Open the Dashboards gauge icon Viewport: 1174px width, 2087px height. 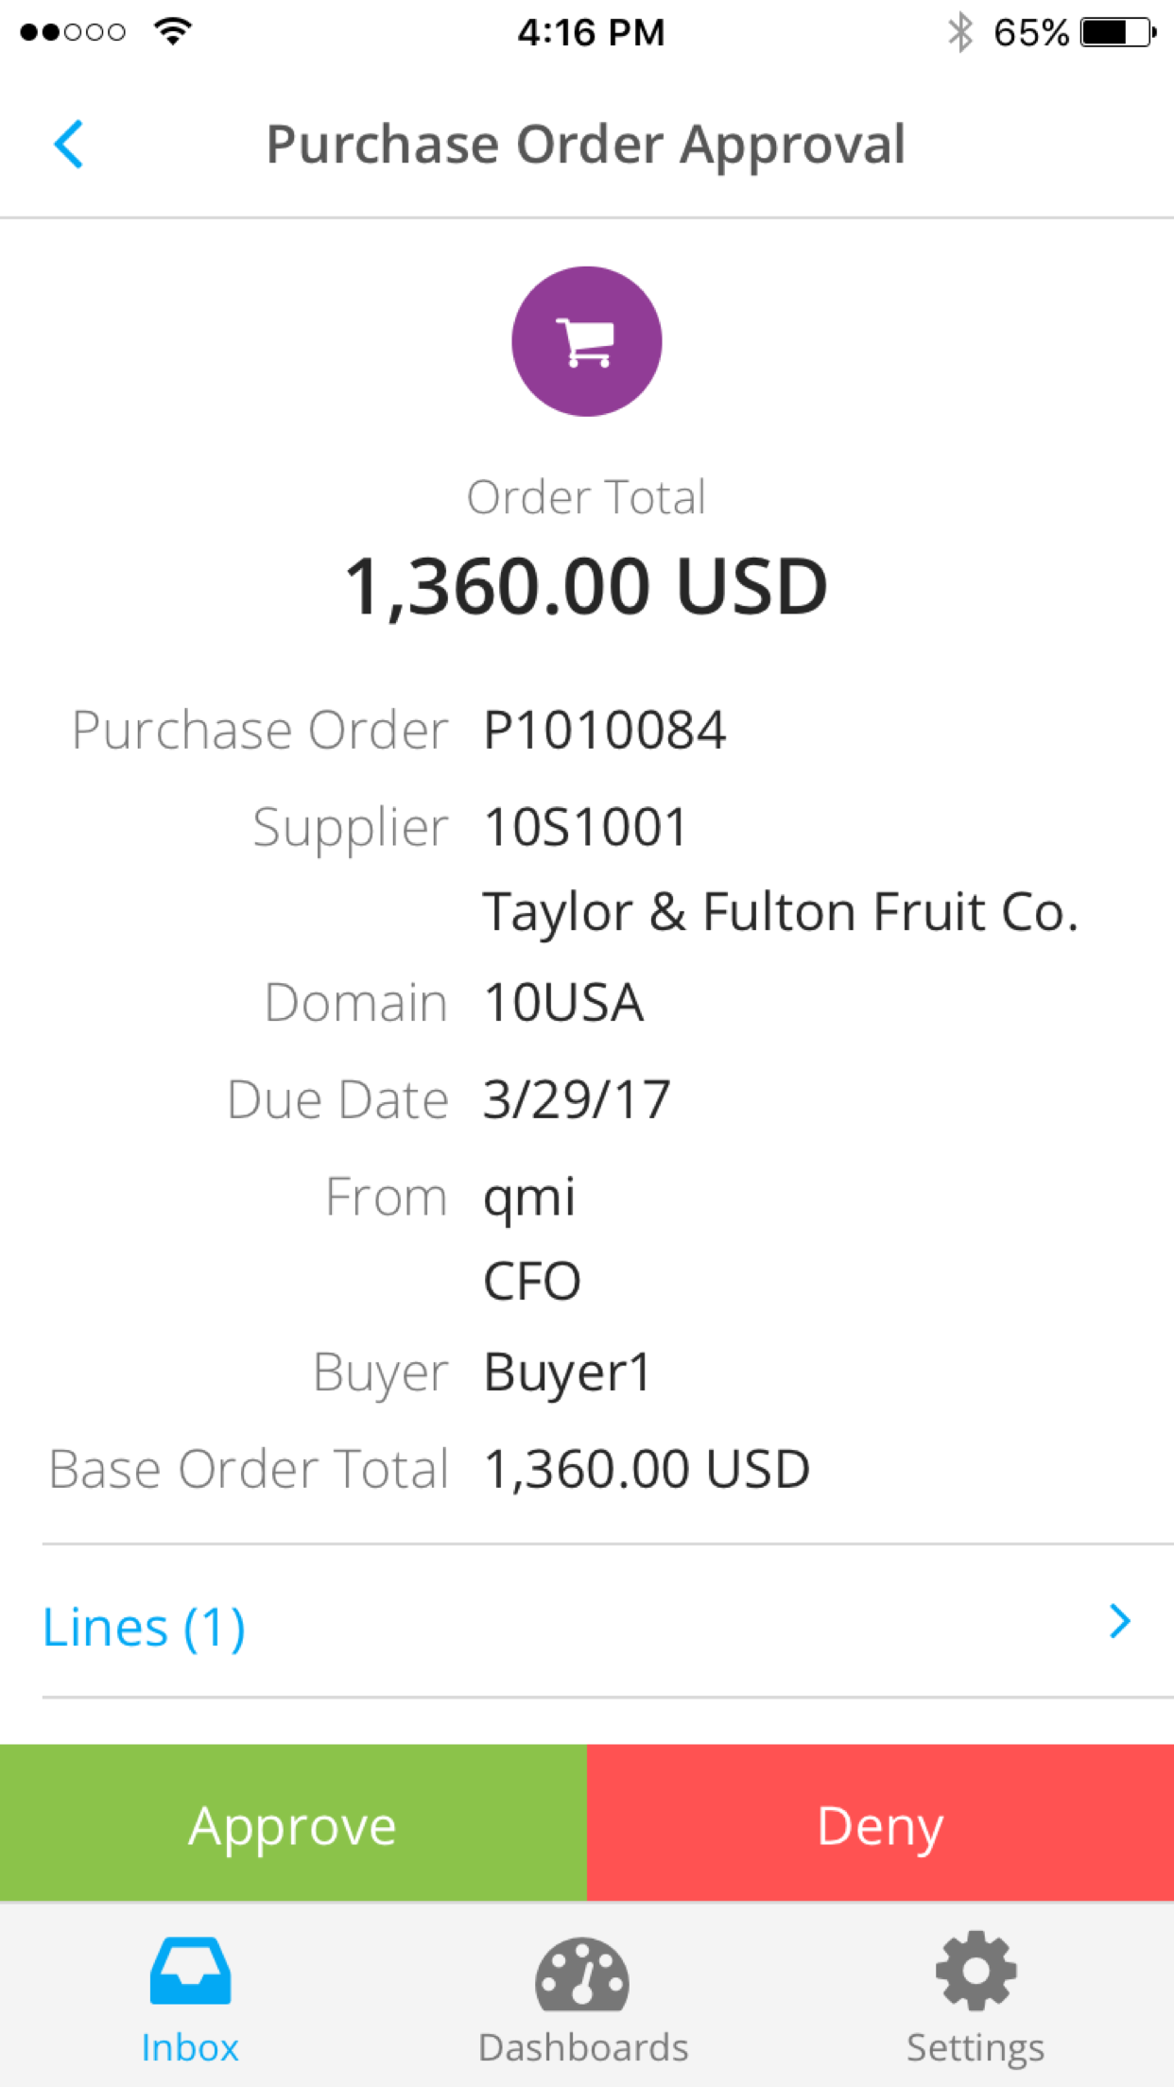(582, 1974)
